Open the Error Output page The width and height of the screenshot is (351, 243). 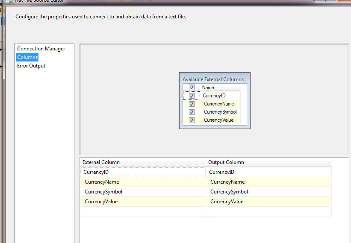[31, 66]
